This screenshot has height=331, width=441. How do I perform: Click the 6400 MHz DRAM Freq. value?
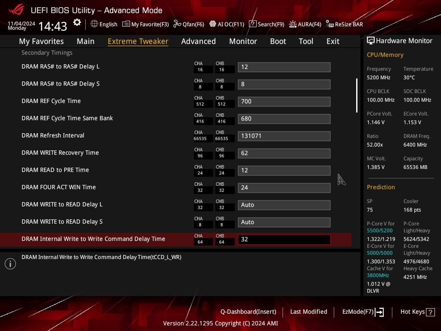pos(415,145)
